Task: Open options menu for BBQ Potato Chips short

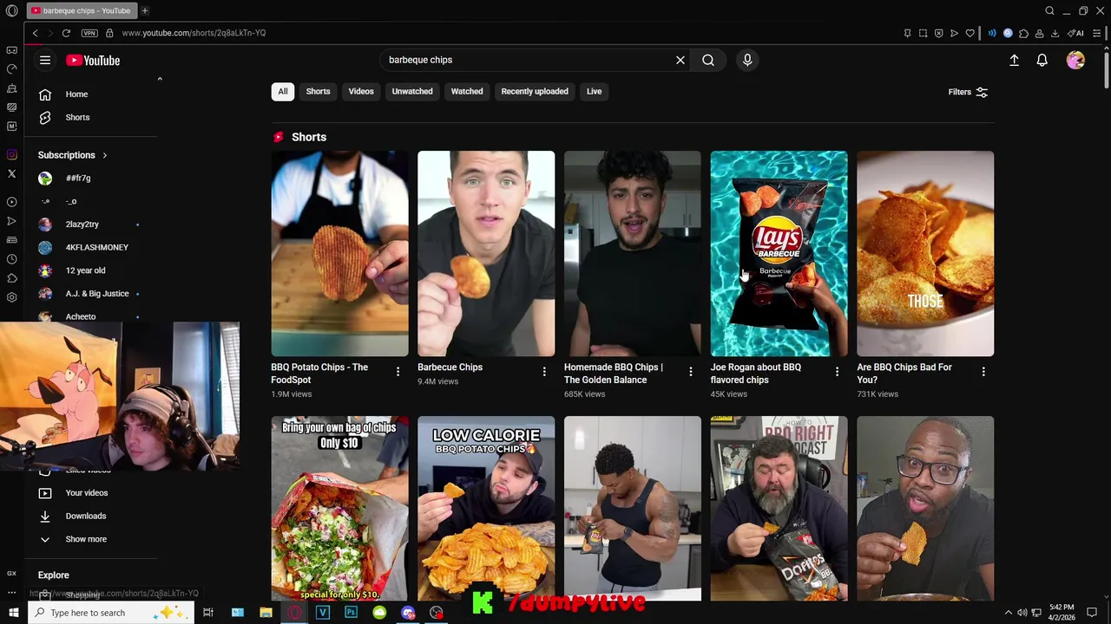Action: (x=398, y=372)
